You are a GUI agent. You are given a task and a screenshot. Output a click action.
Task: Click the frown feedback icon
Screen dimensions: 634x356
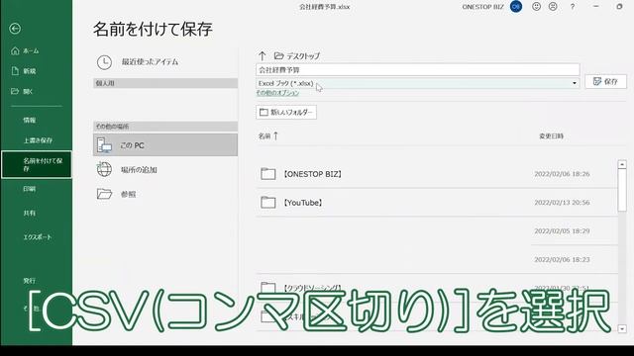pyautogui.click(x=553, y=7)
